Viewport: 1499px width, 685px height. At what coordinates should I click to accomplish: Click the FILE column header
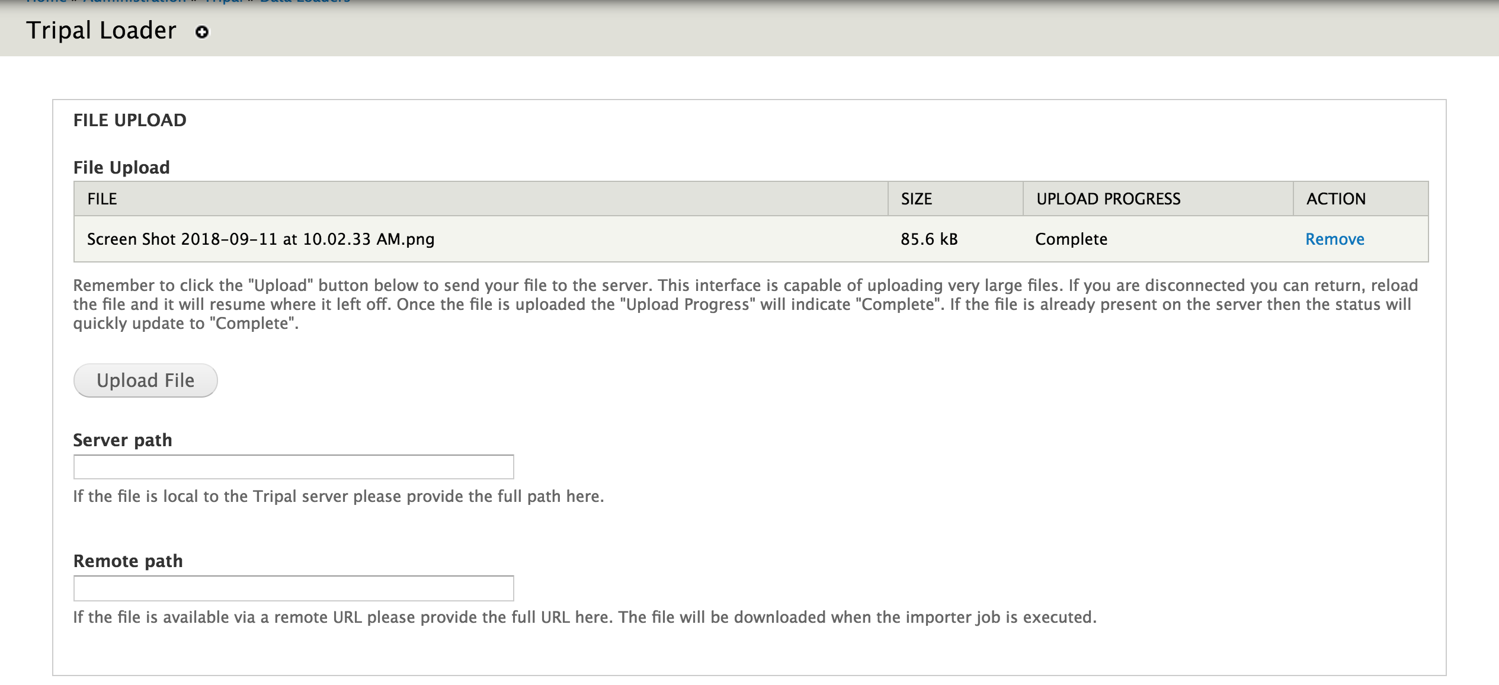click(102, 199)
